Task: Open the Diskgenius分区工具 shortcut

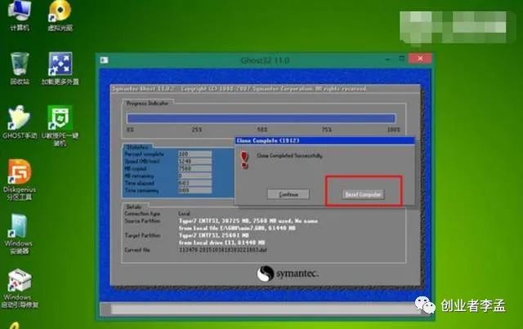Action: [20, 180]
